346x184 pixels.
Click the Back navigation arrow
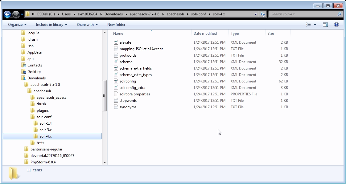7,14
